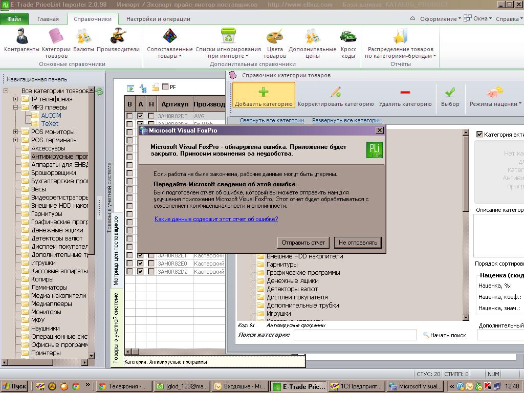Click the Пуск start button
The height and width of the screenshot is (393, 524).
pos(14,386)
